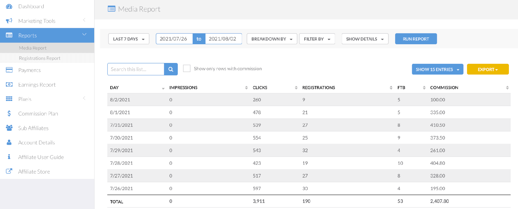Click the Earnings Report money icon
The image size is (518, 209).
coord(9,85)
